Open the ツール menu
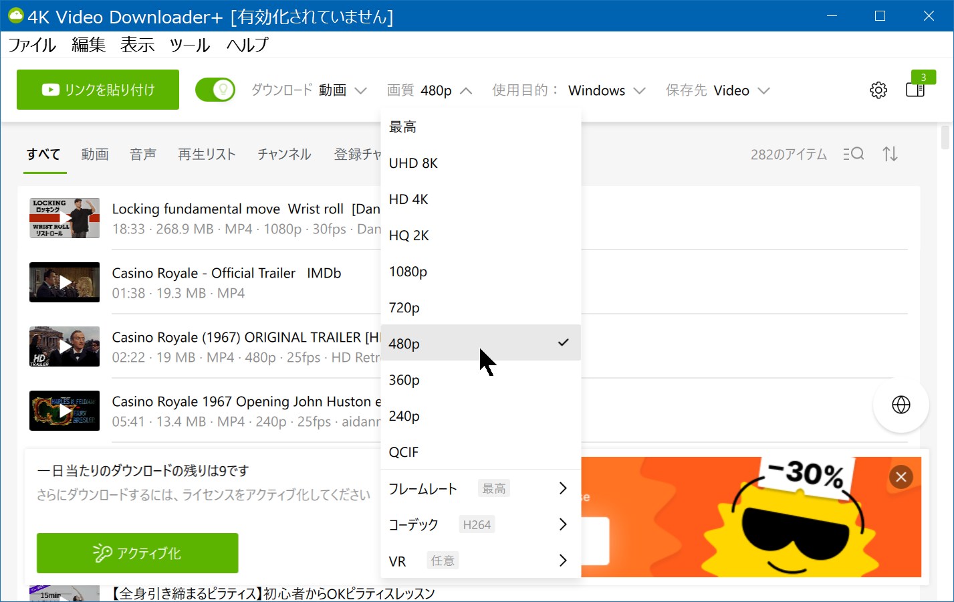Viewport: 954px width, 602px height. tap(189, 45)
